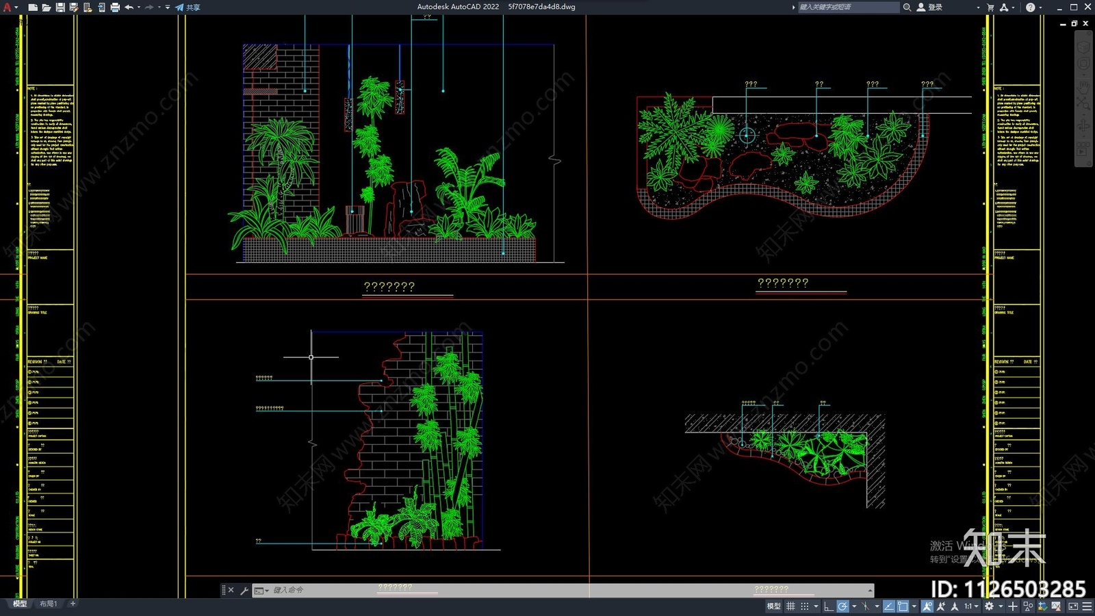Open the workspace switching gear icon
The height and width of the screenshot is (616, 1095).
[x=989, y=606]
